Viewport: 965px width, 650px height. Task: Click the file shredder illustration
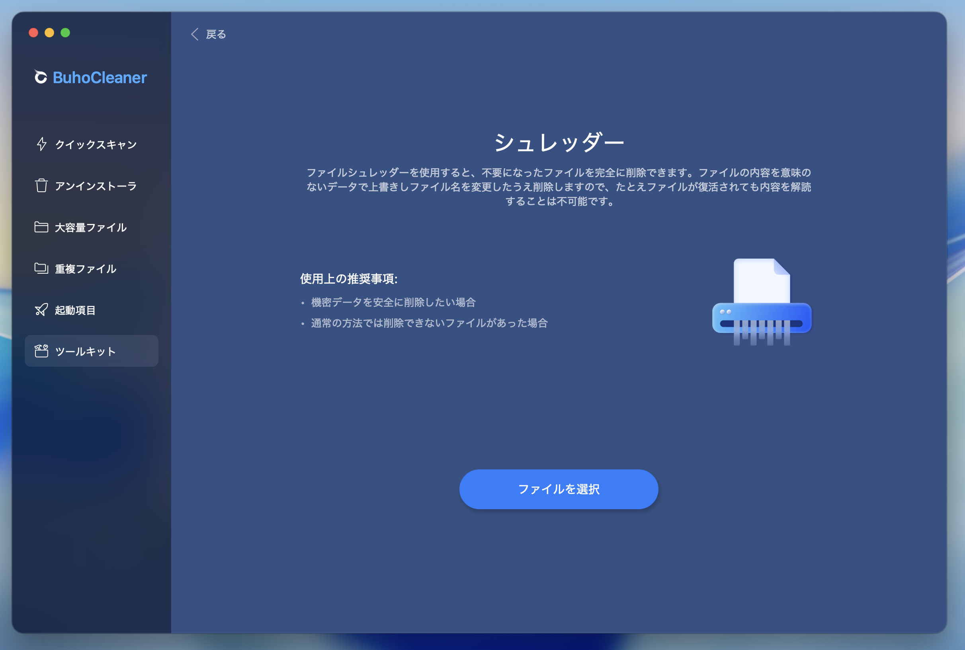[762, 302]
